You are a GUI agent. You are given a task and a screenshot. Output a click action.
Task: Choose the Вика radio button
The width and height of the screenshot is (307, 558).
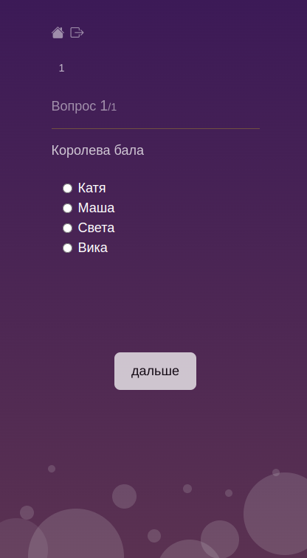tap(68, 248)
